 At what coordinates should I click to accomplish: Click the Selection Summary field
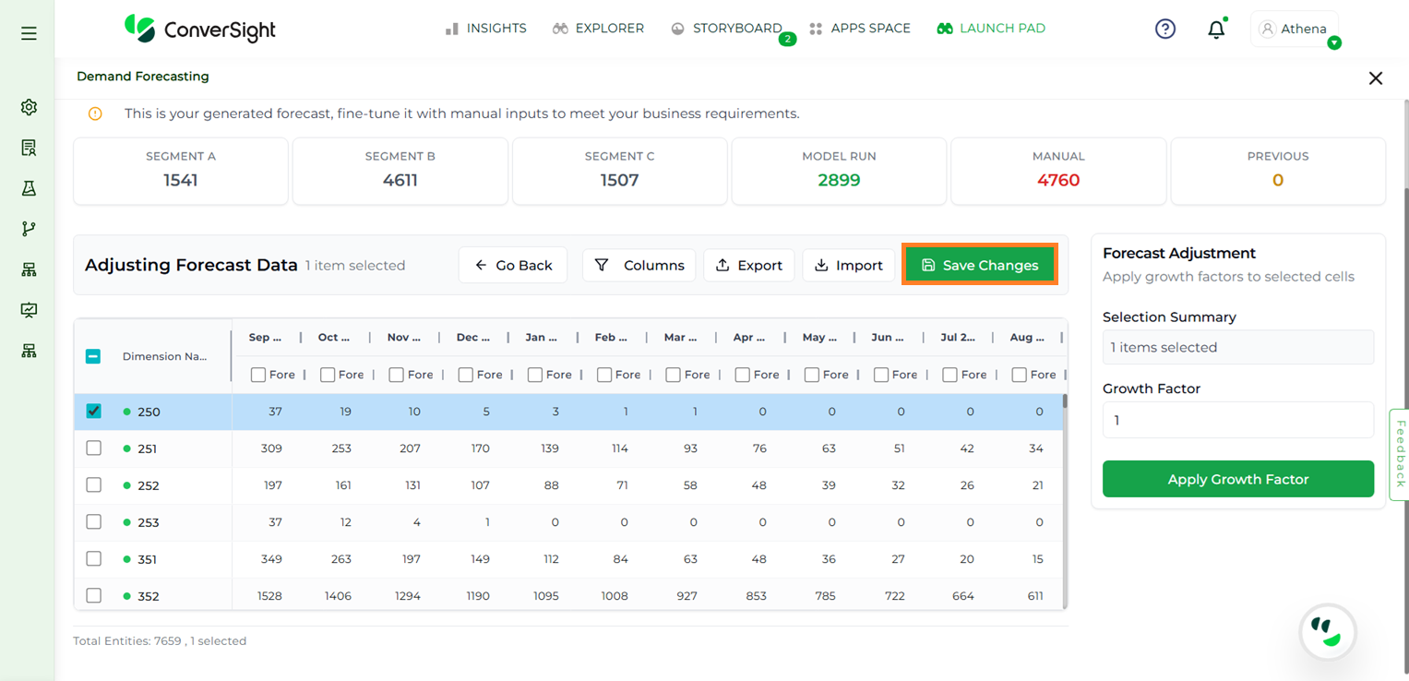click(x=1238, y=347)
